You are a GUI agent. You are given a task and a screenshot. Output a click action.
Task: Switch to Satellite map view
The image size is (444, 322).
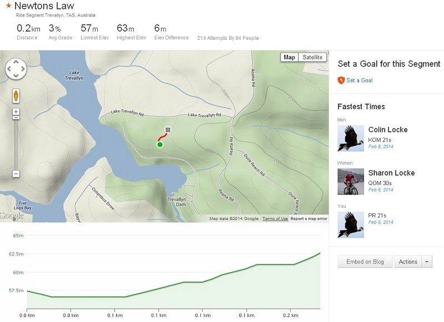[x=312, y=57]
